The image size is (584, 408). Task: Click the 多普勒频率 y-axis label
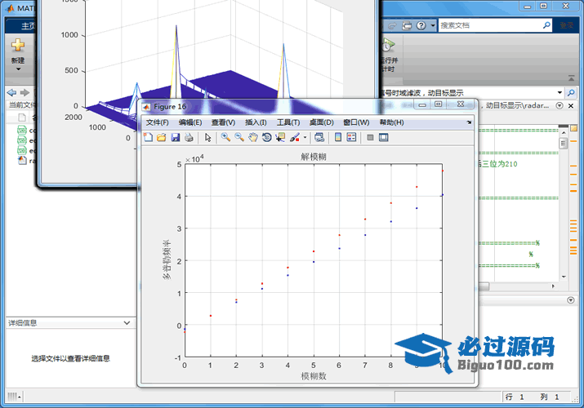(166, 259)
